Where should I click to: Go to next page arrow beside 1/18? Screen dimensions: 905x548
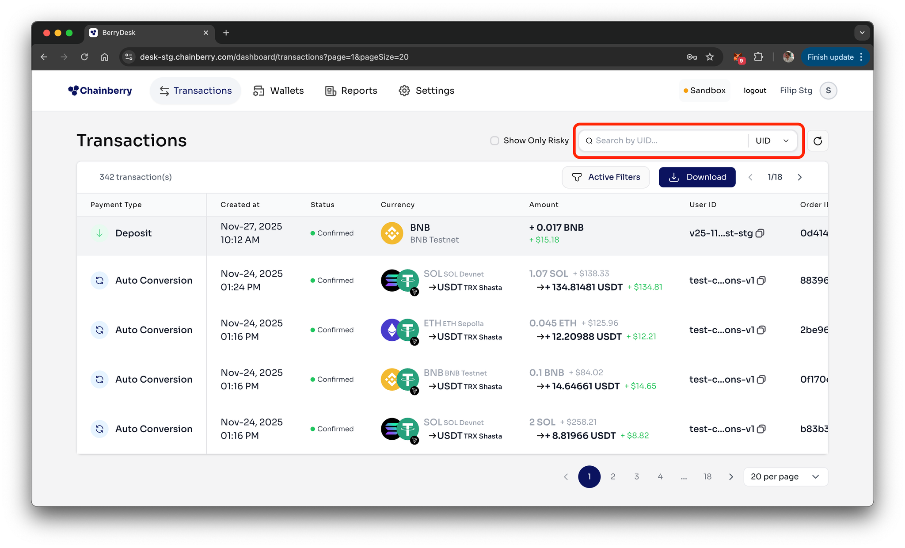pyautogui.click(x=799, y=177)
